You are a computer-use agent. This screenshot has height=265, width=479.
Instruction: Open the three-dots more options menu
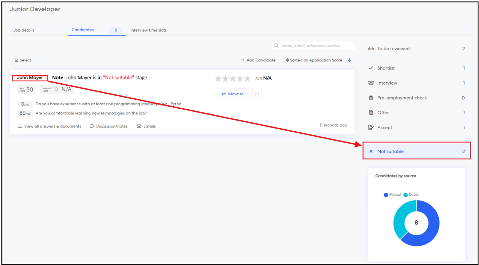(x=257, y=94)
